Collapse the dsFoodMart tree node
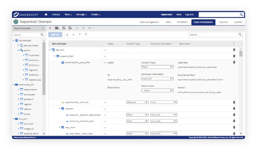This screenshot has height=152, width=257. 13,40
